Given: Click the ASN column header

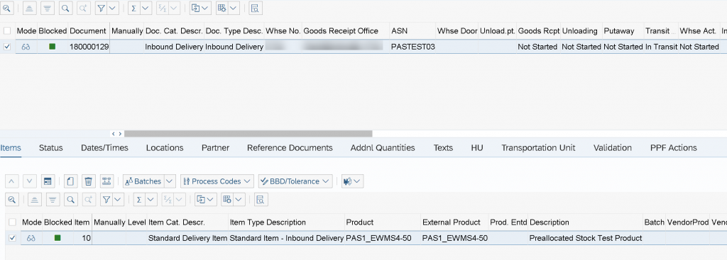Looking at the screenshot, I should (x=412, y=31).
